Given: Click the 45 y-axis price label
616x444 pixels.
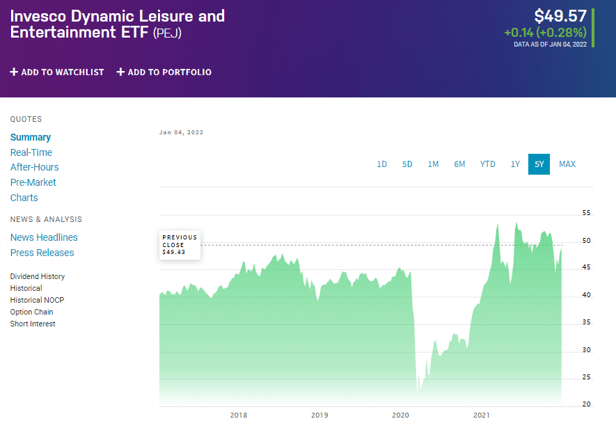Looking at the screenshot, I should click(x=587, y=267).
